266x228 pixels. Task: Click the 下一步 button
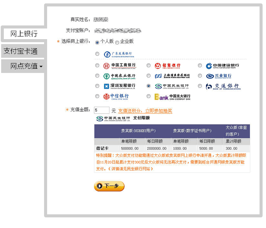(x=109, y=186)
